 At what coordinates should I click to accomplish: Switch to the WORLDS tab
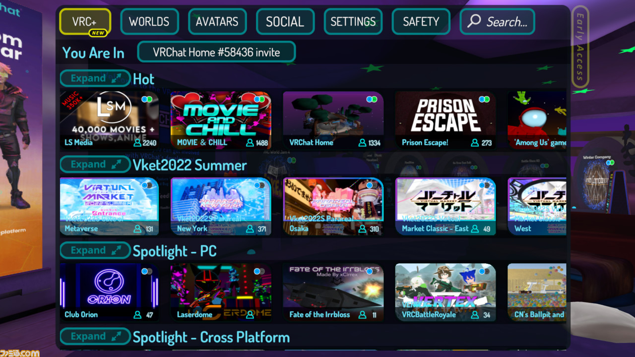(x=149, y=22)
